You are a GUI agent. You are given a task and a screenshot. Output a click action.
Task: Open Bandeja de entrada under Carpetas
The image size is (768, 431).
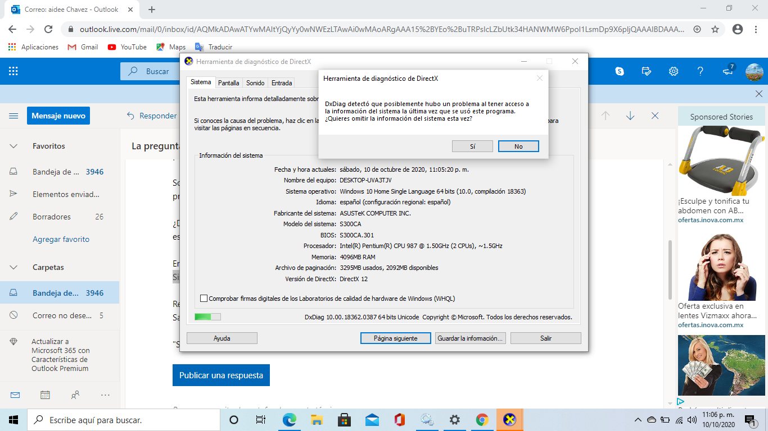[60, 293]
